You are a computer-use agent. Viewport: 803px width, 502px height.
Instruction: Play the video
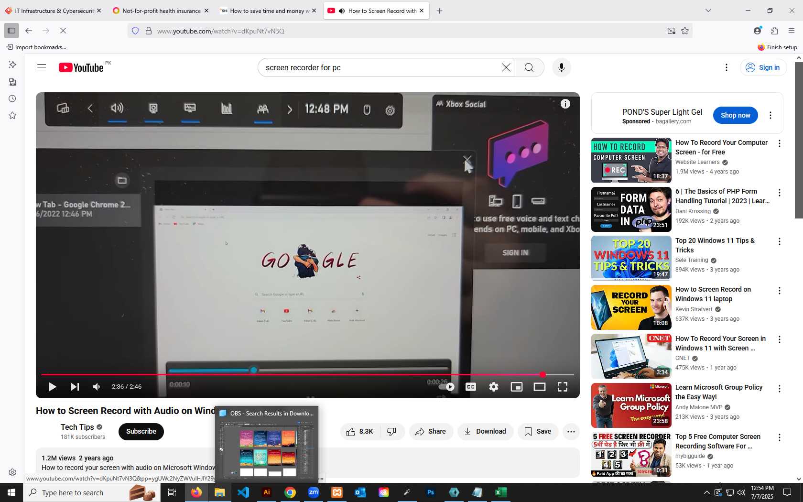[53, 387]
